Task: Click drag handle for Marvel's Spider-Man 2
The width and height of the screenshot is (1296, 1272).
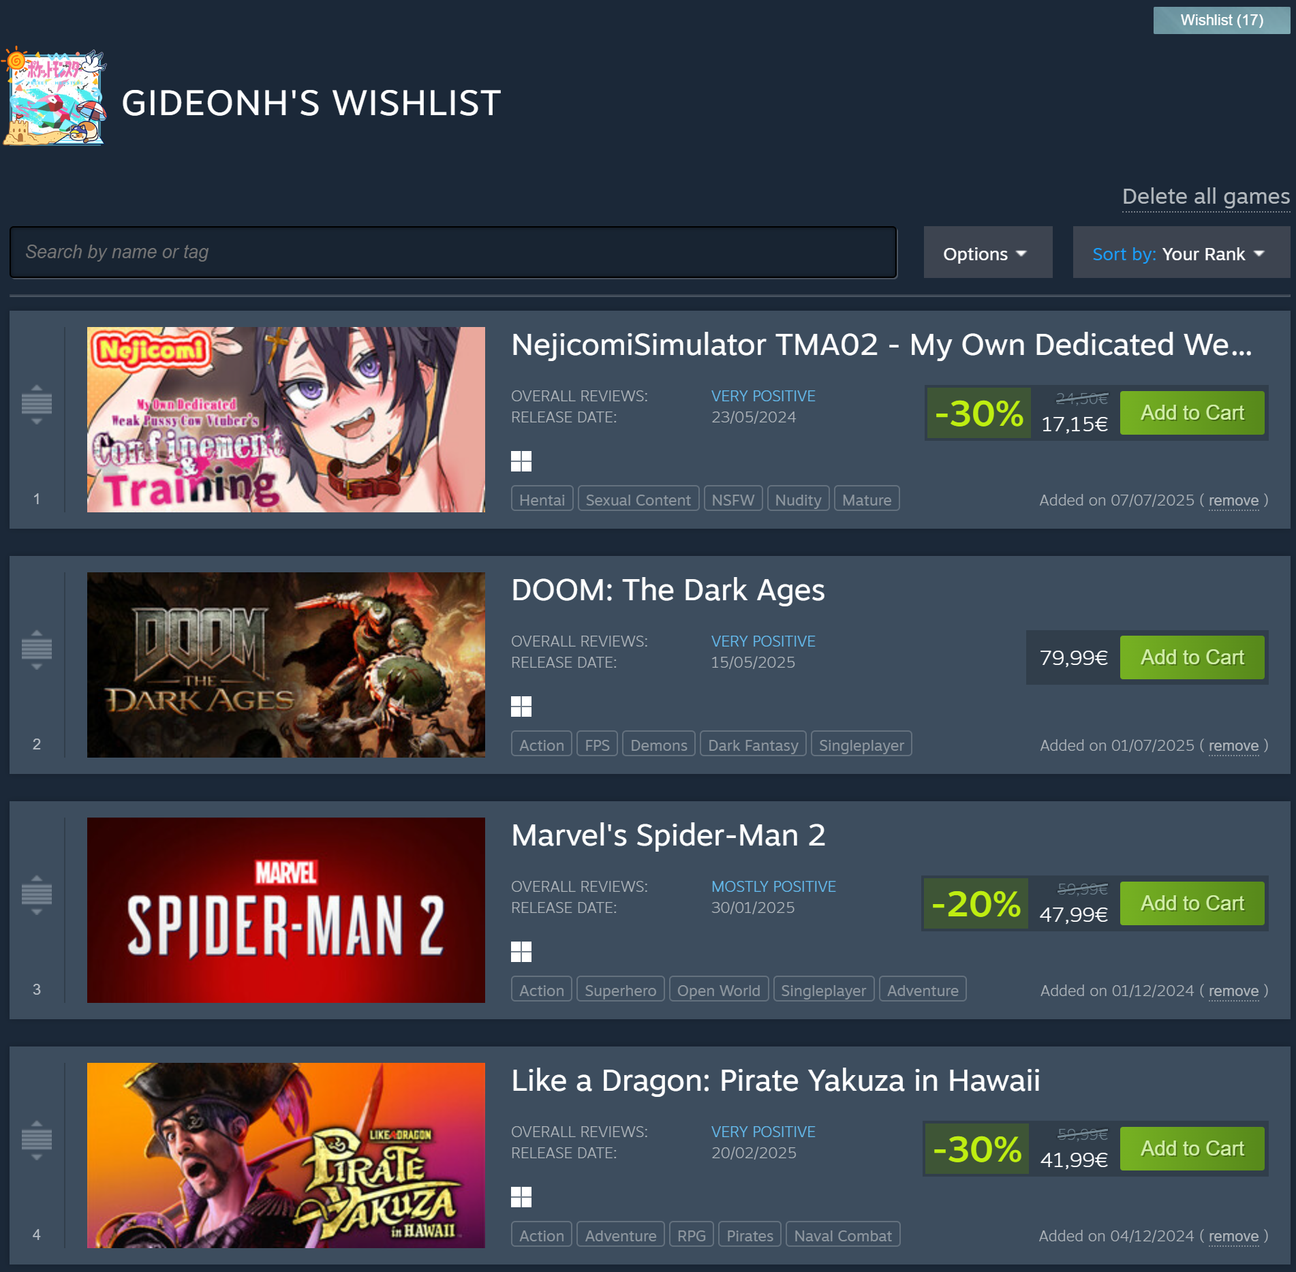Action: (x=37, y=895)
